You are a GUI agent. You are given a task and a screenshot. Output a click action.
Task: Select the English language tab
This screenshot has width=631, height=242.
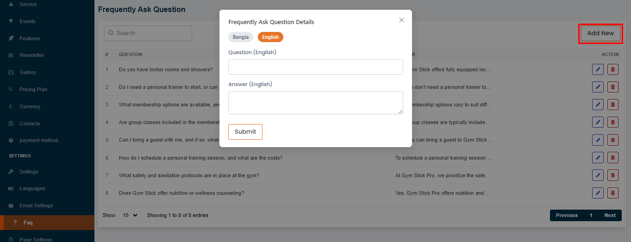click(270, 37)
